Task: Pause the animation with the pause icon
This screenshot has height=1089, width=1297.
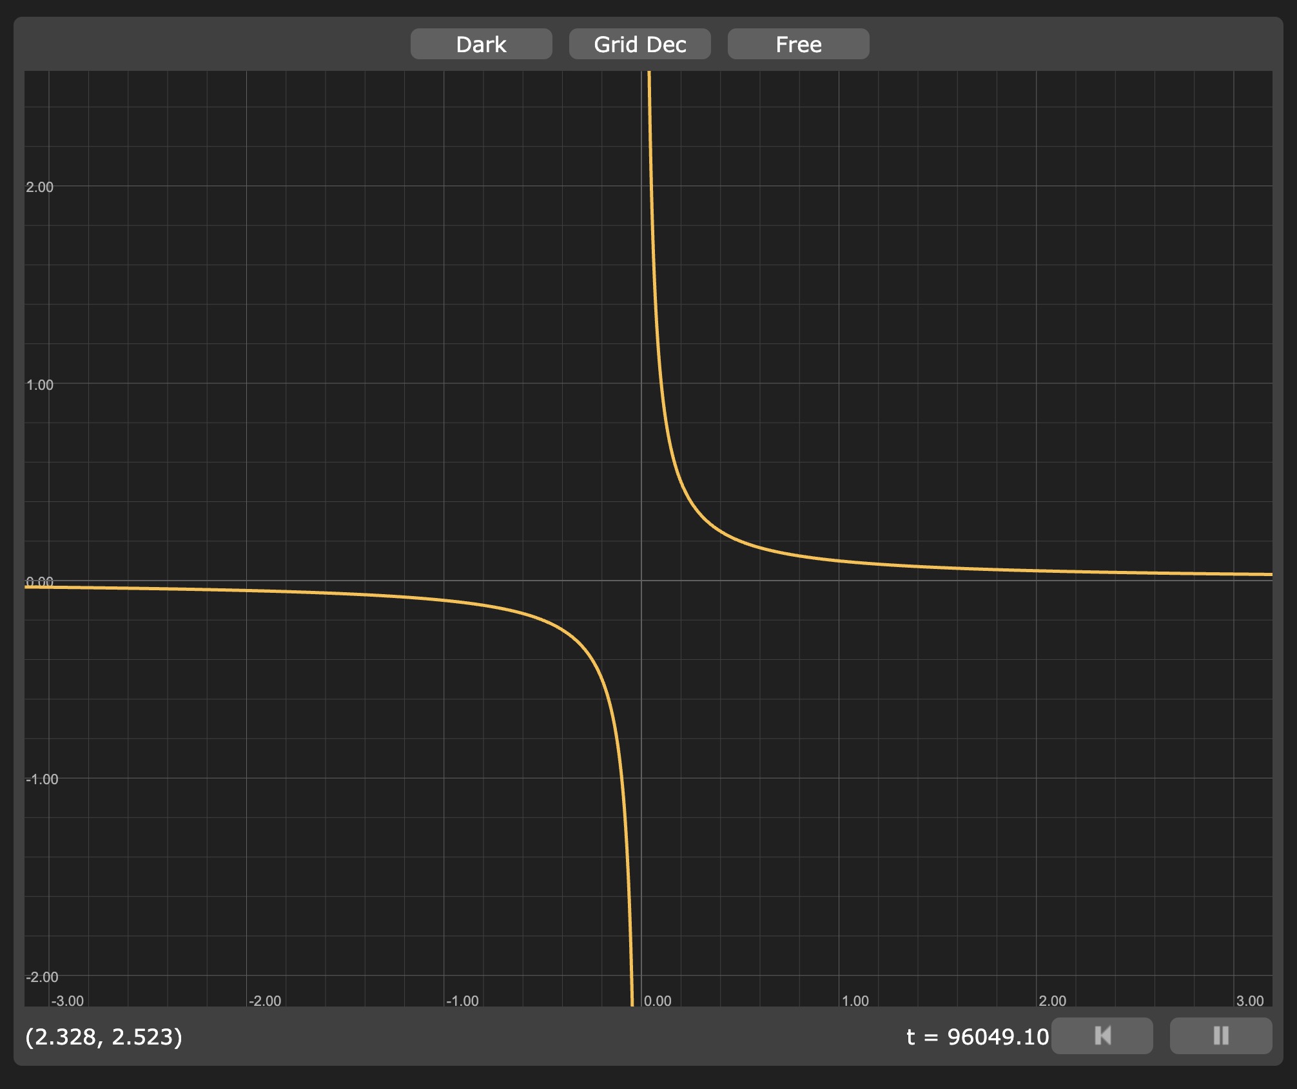Action: [x=1220, y=1036]
